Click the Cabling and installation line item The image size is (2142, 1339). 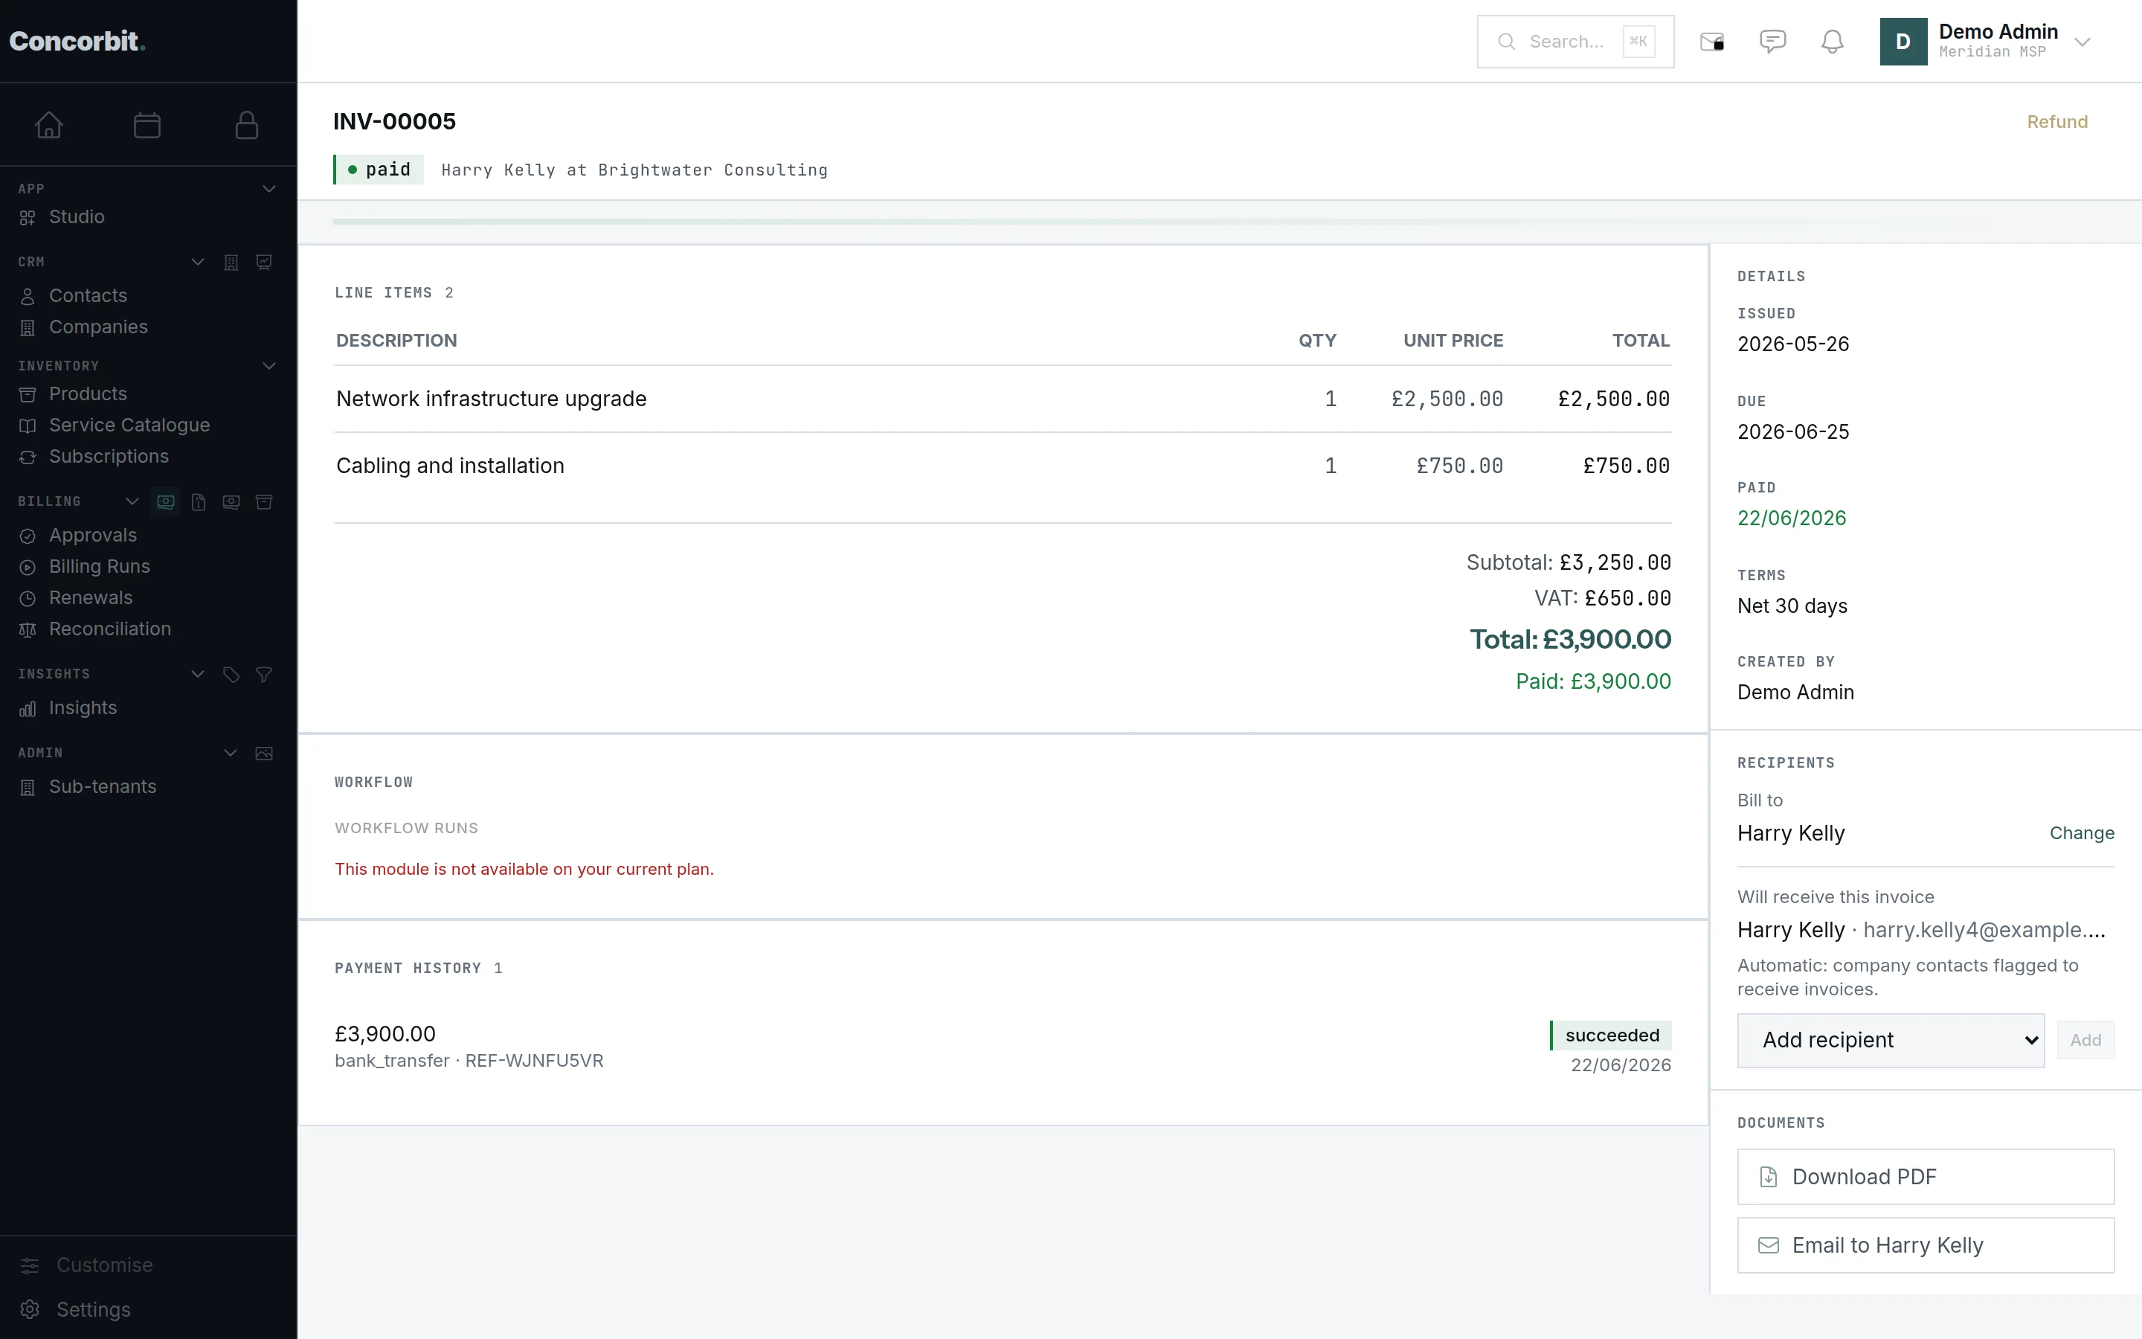(x=450, y=466)
